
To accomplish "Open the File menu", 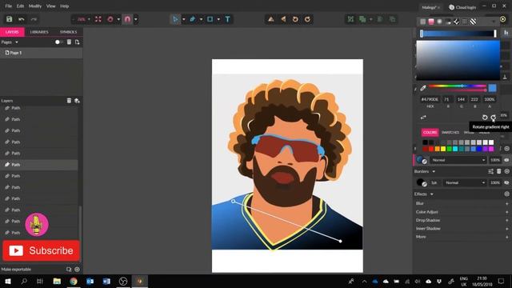I will 9,6.
